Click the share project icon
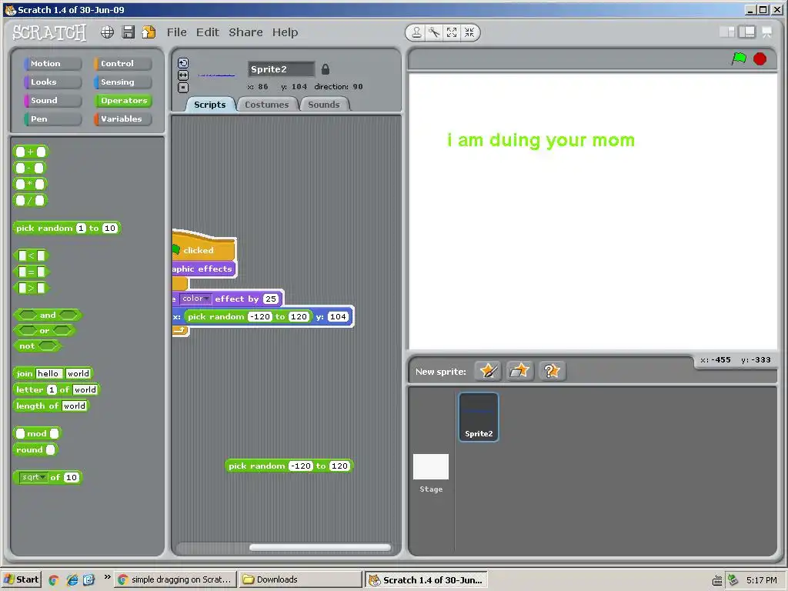This screenshot has height=591, width=788. (149, 32)
